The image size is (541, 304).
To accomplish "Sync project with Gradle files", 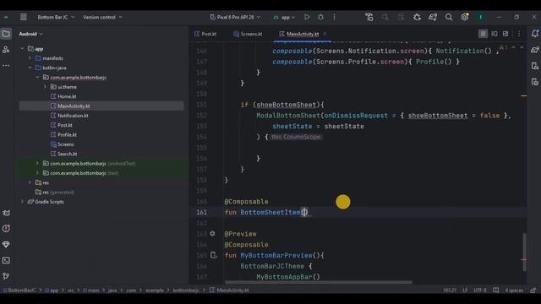I will [x=433, y=17].
